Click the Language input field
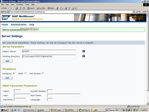 (50, 100)
